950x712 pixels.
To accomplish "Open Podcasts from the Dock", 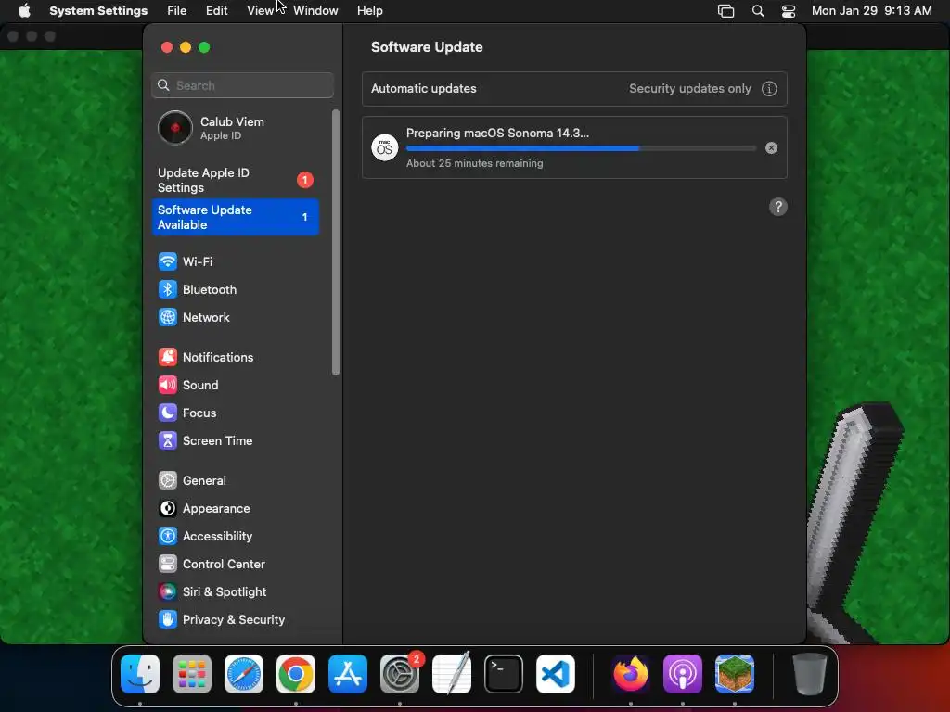I will (683, 674).
